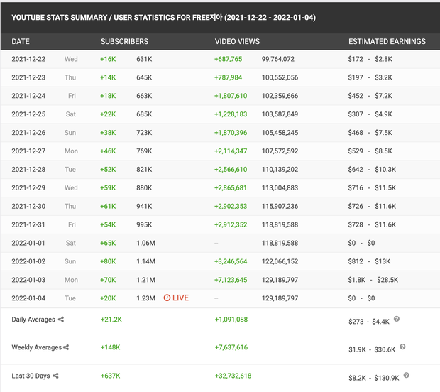Select date 2022-01-03

28,280
